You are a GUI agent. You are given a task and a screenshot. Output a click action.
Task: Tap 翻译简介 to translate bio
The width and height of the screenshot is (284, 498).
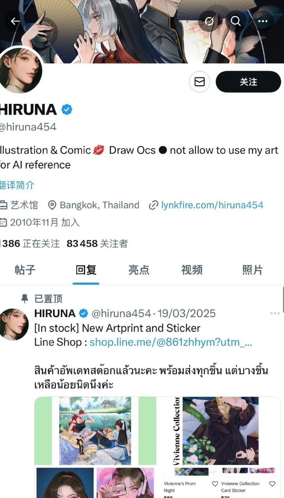point(17,185)
